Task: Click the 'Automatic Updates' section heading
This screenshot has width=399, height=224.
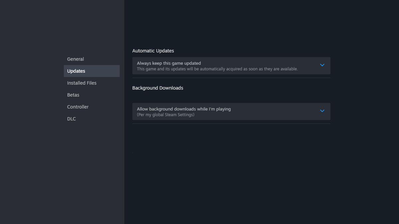Action: [x=153, y=51]
